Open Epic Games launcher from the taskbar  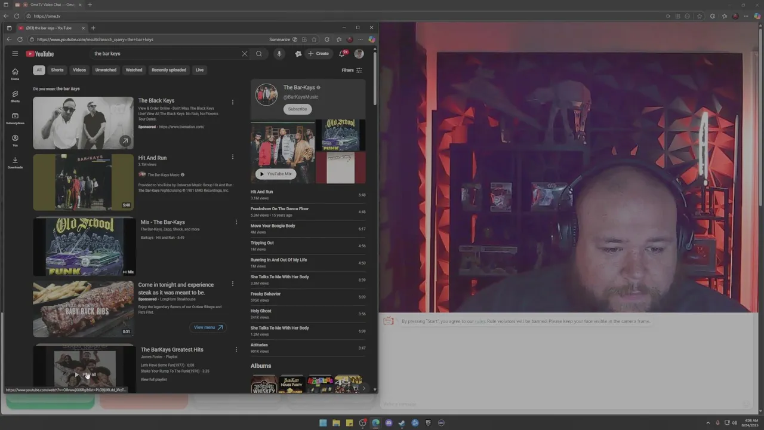click(428, 423)
